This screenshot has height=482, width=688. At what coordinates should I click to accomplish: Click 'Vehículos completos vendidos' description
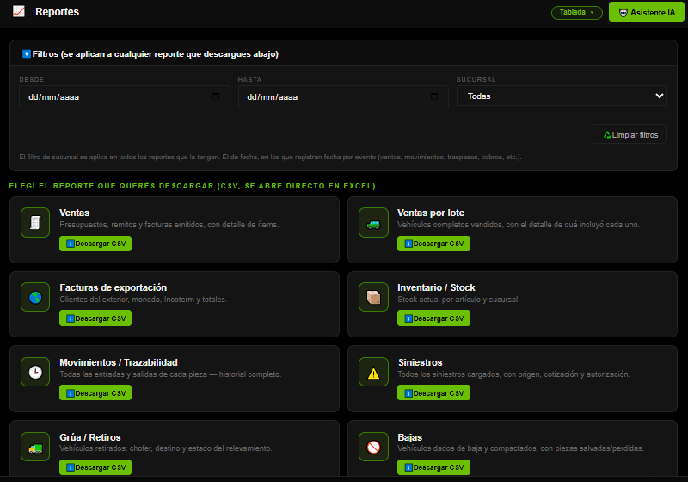[x=519, y=225]
